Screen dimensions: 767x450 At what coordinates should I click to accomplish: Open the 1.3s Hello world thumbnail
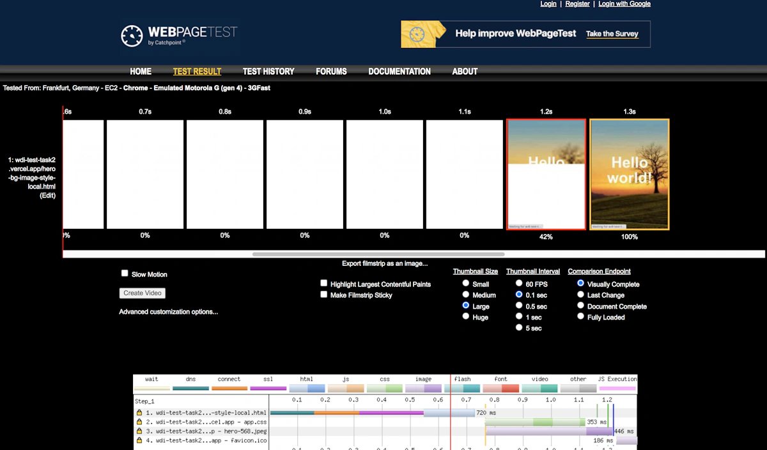click(630, 175)
